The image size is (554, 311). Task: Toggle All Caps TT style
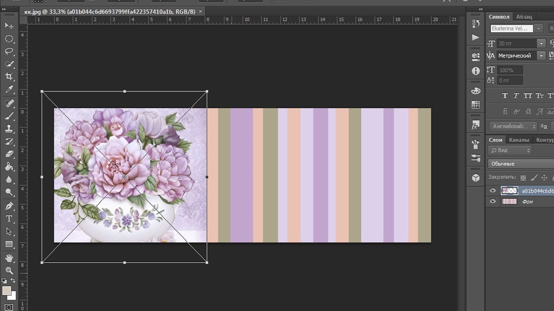528,96
